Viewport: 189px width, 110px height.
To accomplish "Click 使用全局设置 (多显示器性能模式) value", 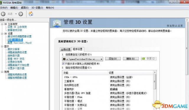I will click(x=128, y=93).
